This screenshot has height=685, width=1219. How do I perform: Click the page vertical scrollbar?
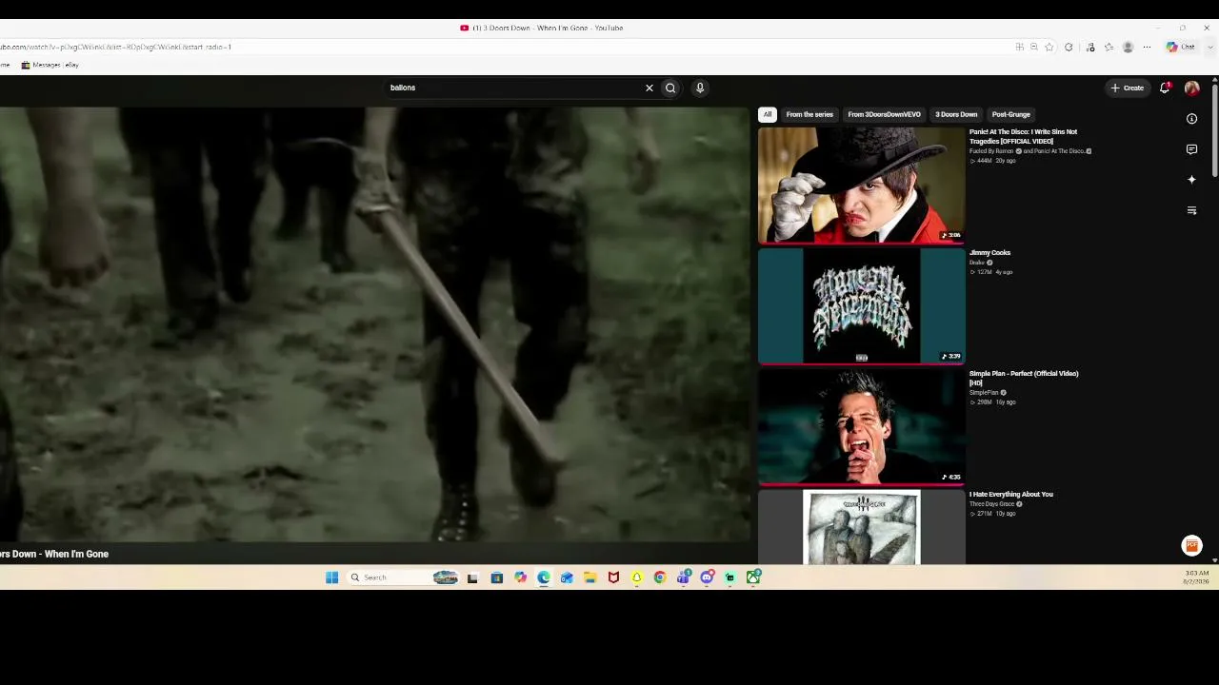[x=1214, y=129]
